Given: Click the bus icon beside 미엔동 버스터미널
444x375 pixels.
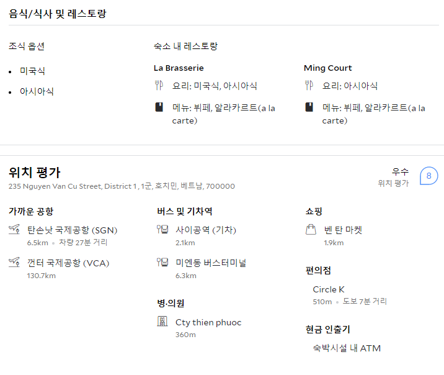Looking at the screenshot, I should pyautogui.click(x=162, y=262).
